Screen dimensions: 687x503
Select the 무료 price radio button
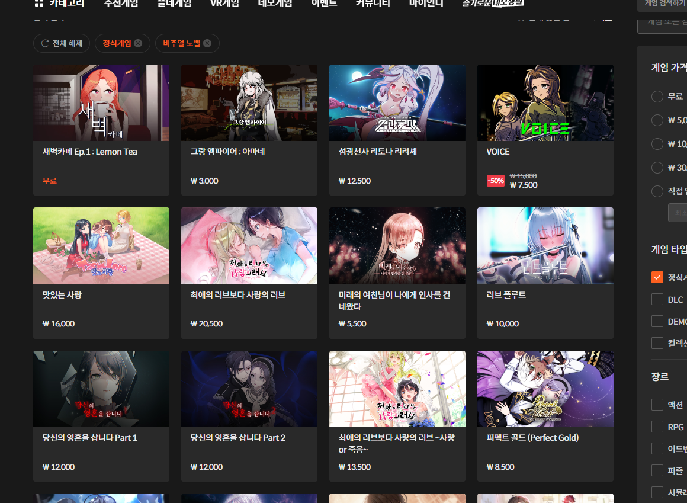coord(657,97)
